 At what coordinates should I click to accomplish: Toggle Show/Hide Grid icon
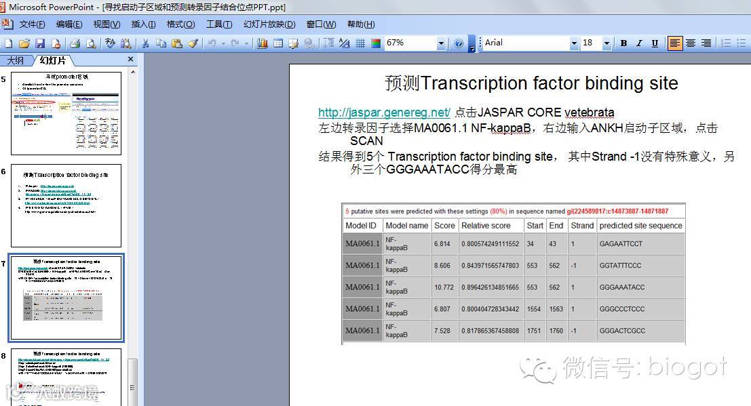pos(360,43)
